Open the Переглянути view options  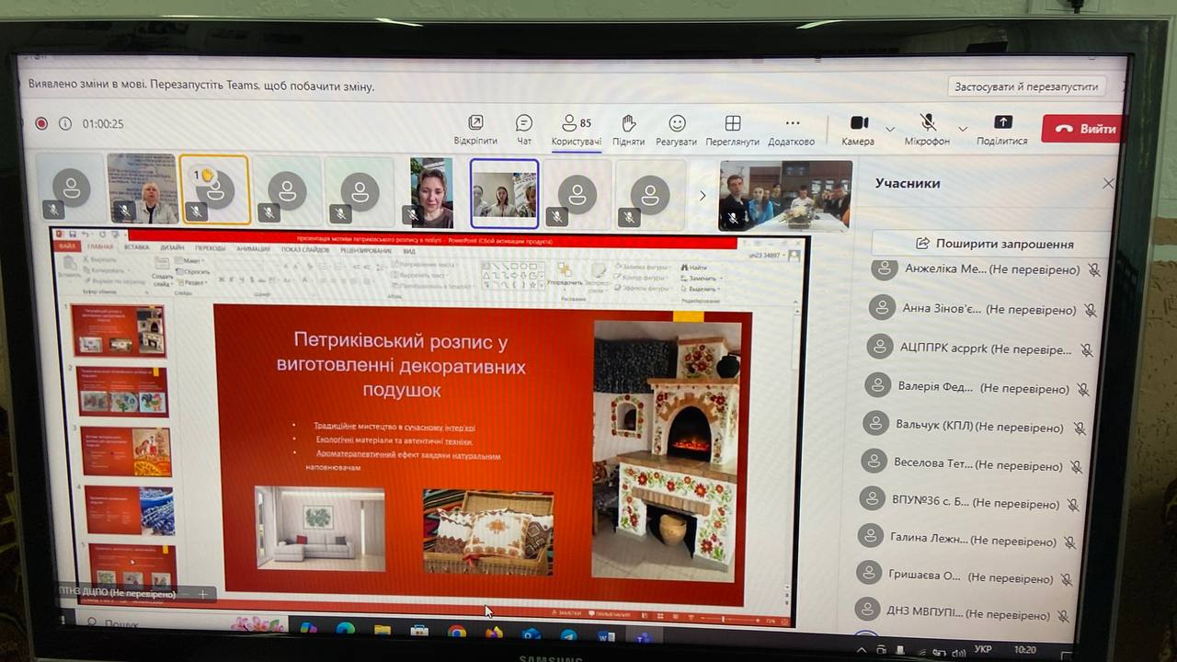(733, 130)
